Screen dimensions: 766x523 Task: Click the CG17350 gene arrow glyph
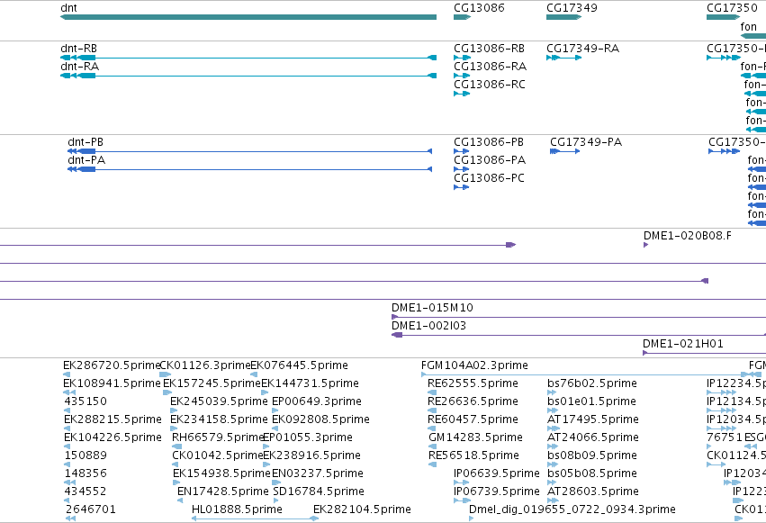pos(724,17)
